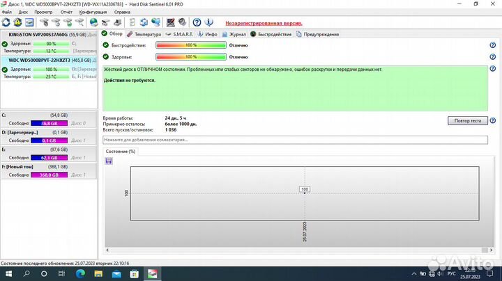Click the blue disk panel toolbar icon
The image size is (502, 281).
29,22
